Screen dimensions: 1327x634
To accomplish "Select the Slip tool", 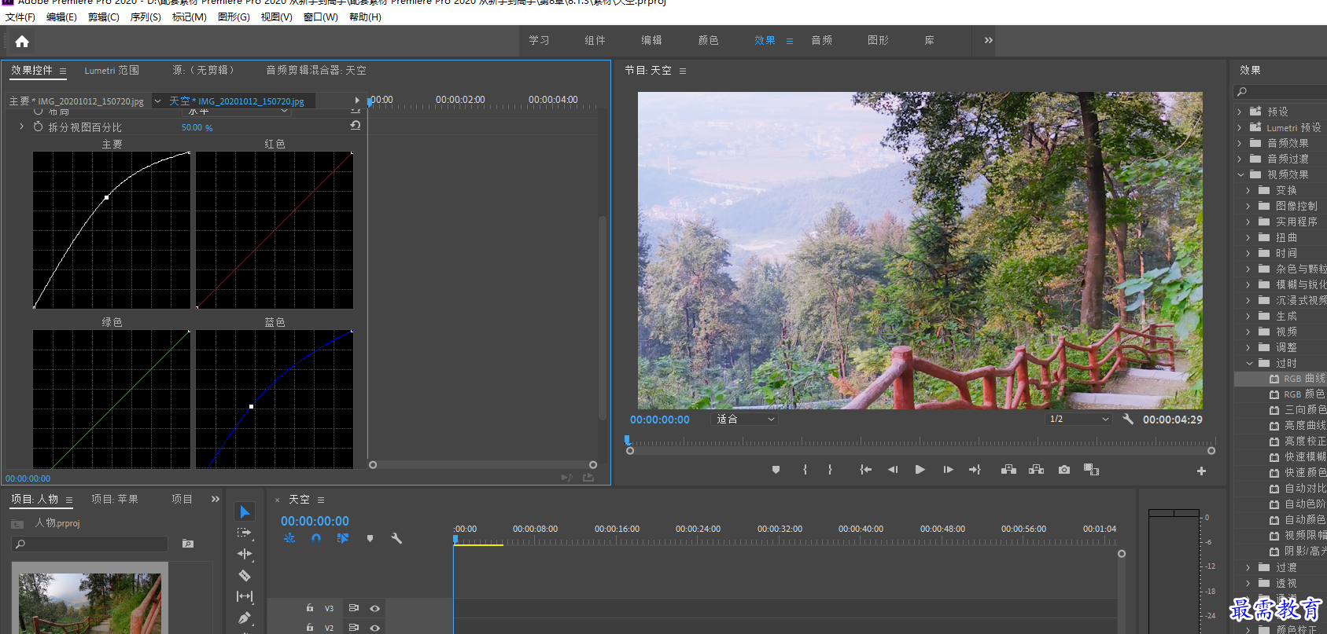I will [245, 596].
